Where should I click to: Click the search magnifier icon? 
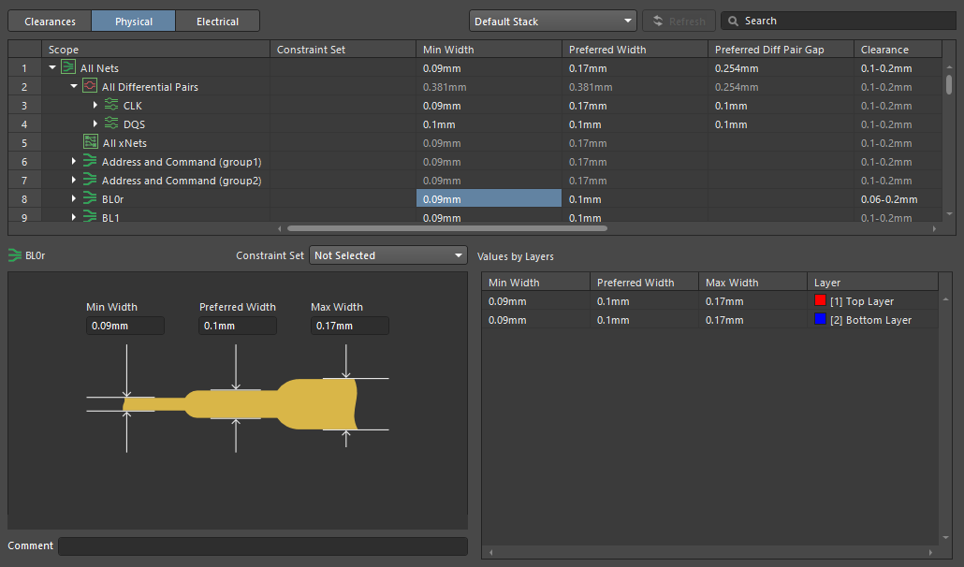(733, 21)
